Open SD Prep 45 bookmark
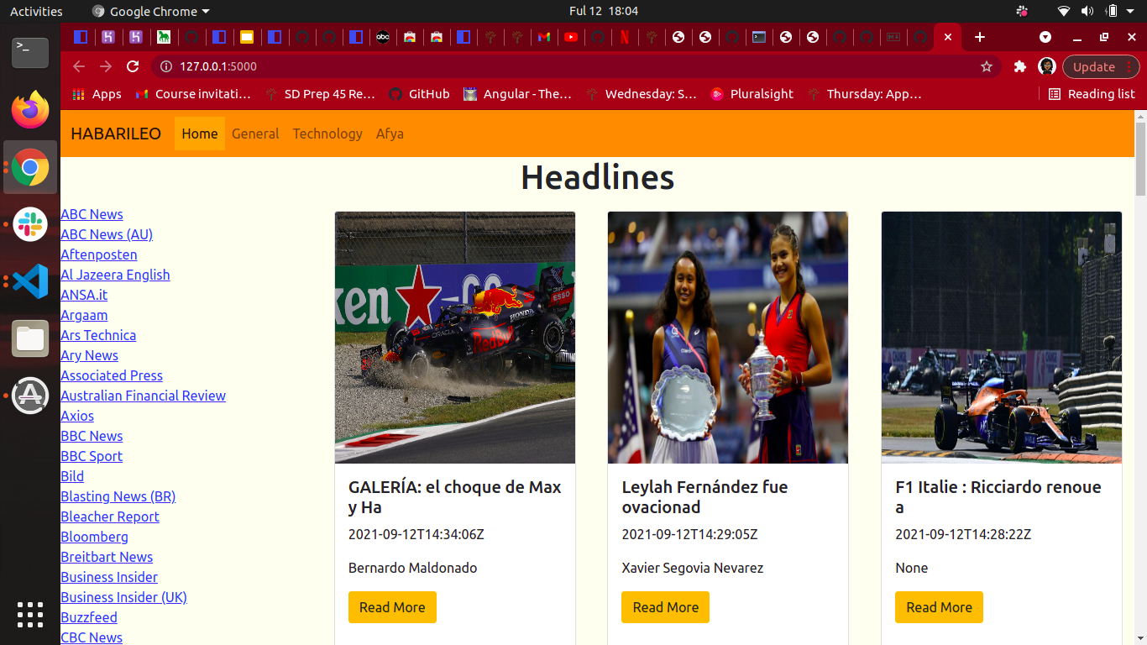1147x645 pixels. (x=320, y=94)
